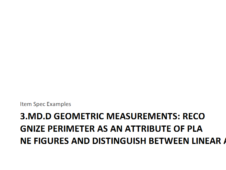Screen dimensions: 226x170
Task: Click the word 'PERIMETER' in the title
Action: (71, 129)
